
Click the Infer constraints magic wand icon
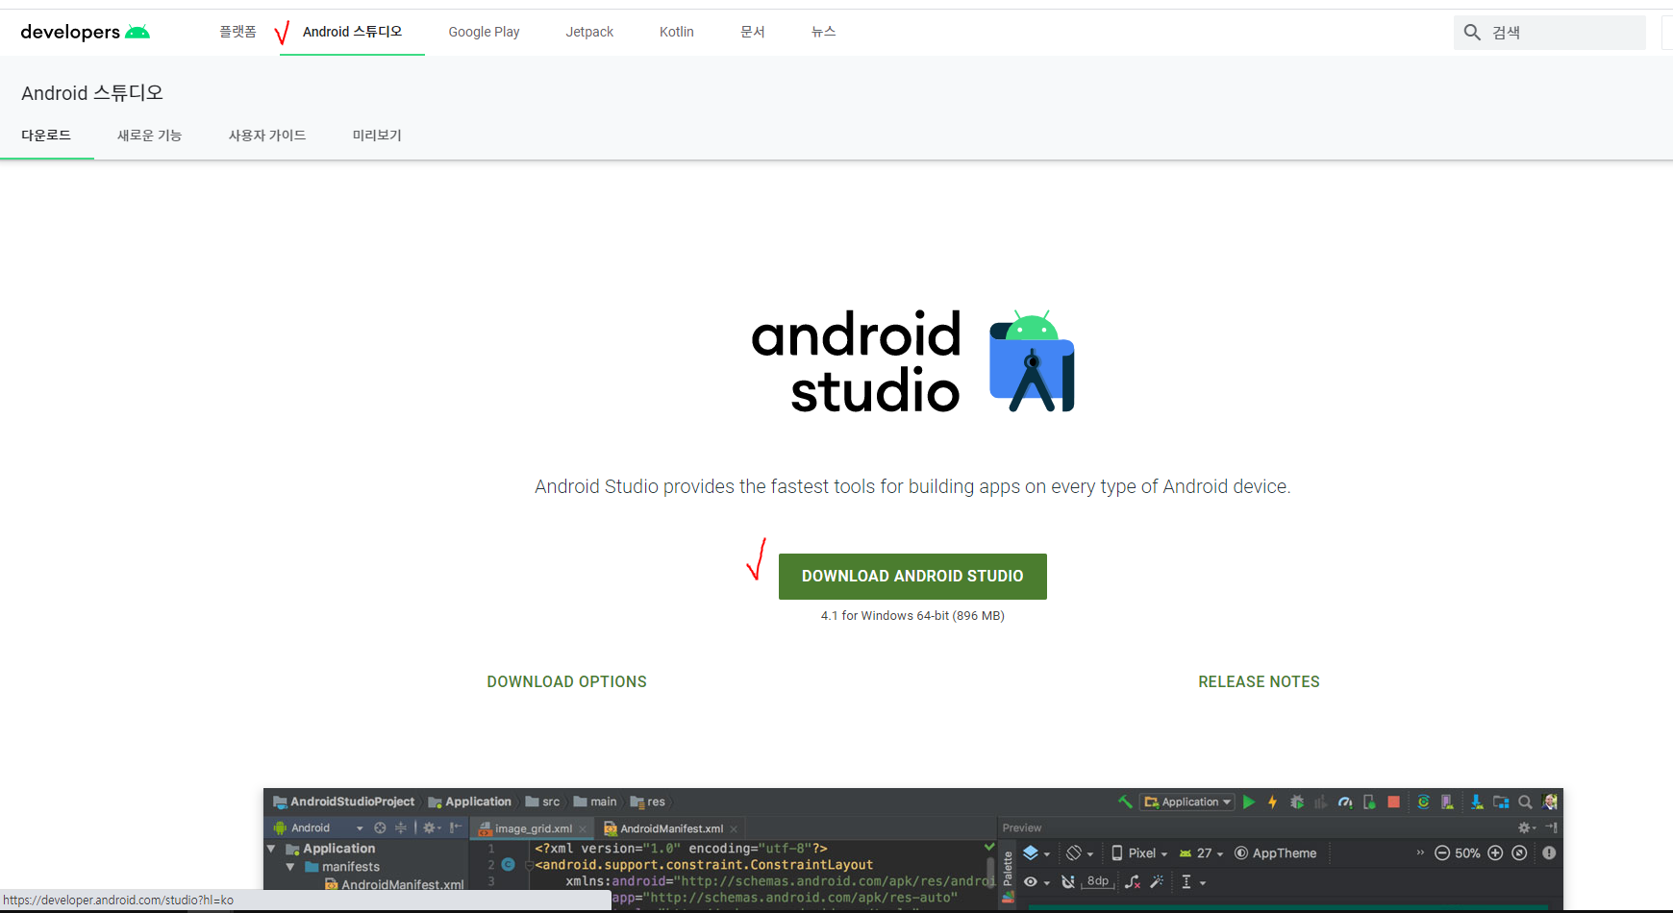click(x=1157, y=881)
